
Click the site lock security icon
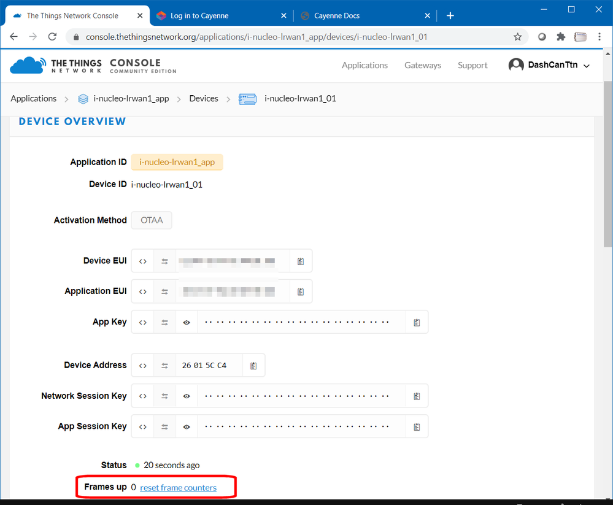[x=76, y=37]
